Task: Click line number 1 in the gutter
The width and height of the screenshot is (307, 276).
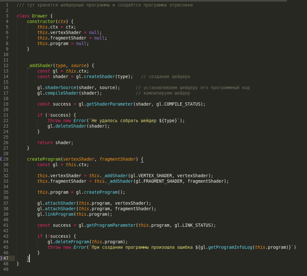Action: click(x=7, y=5)
